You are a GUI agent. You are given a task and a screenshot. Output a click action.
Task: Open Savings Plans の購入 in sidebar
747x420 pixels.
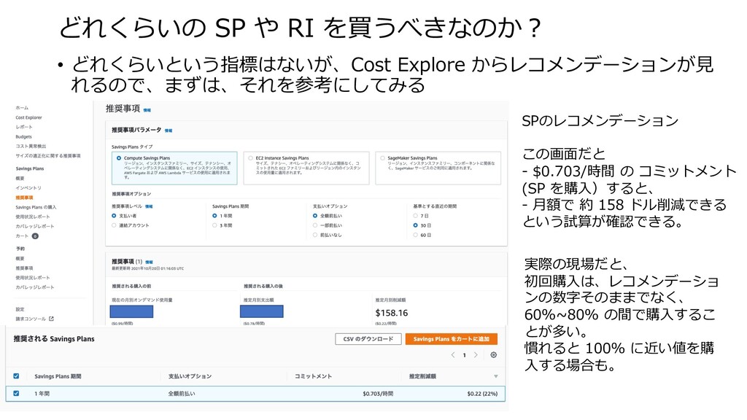(36, 207)
